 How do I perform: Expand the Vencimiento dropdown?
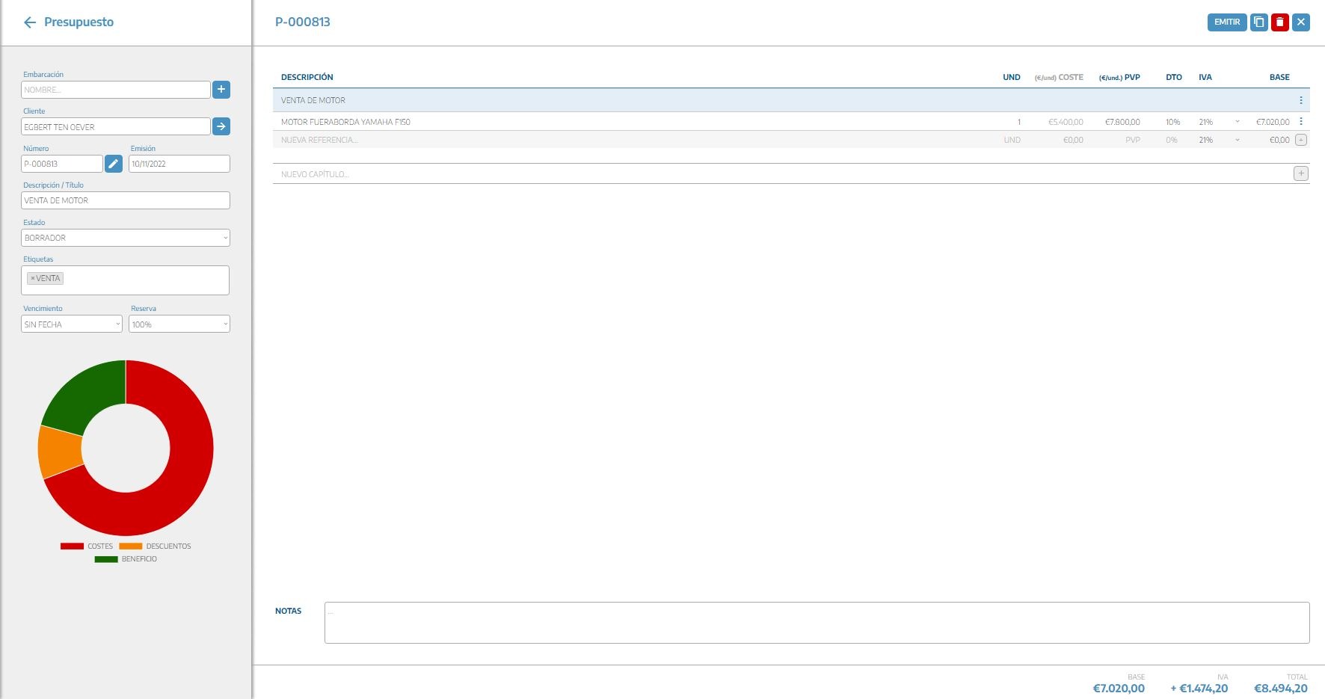(72, 324)
